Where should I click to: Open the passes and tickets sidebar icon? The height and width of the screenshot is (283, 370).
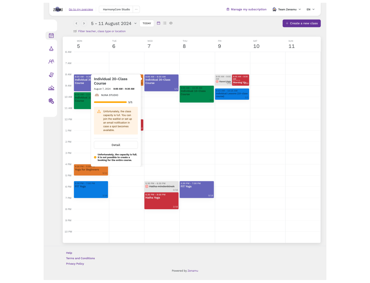pos(51,75)
